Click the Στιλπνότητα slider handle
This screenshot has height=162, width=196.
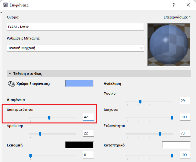click(x=160, y=134)
